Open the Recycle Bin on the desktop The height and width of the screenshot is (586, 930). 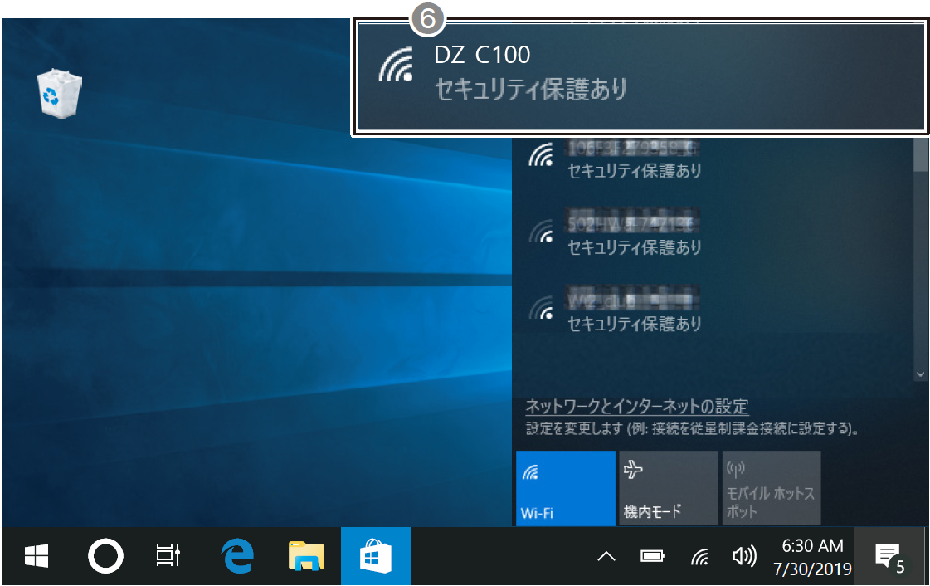[x=59, y=87]
